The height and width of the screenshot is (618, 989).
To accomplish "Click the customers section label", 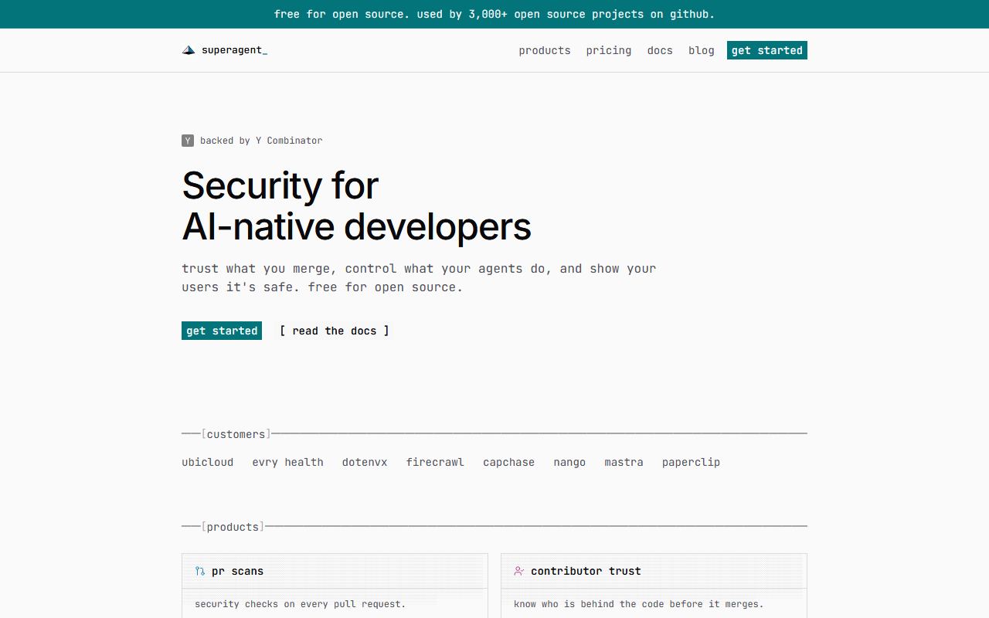I will coord(236,434).
